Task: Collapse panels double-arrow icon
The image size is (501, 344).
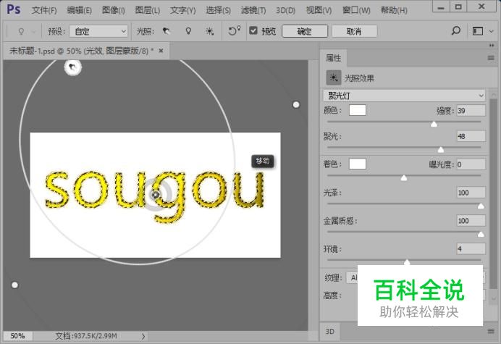Action: click(492, 46)
